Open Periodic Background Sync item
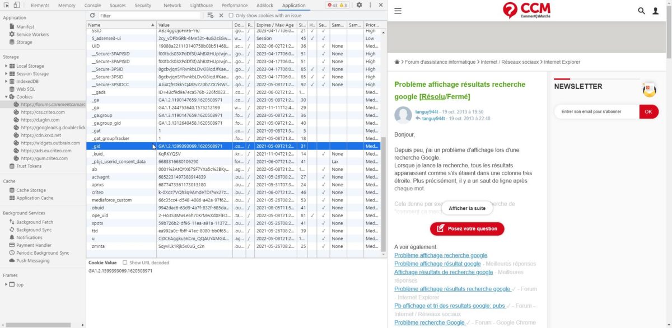Image resolution: width=672 pixels, height=328 pixels. pyautogui.click(x=42, y=253)
